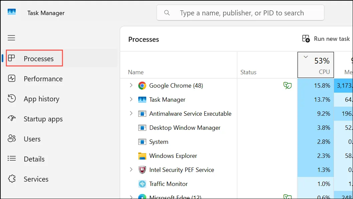
Task: Expand Antimalware Service Executable group
Action: (x=131, y=113)
